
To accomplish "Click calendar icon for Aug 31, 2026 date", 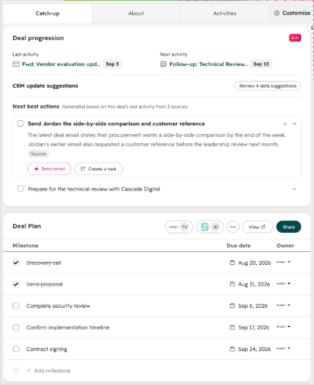I will pos(232,284).
